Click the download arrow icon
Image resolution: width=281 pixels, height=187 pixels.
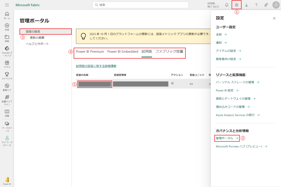[246, 5]
